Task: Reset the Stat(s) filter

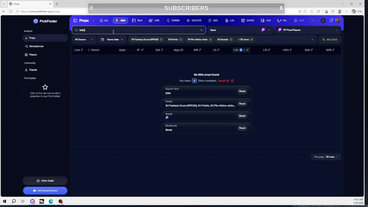Action: tap(242, 104)
